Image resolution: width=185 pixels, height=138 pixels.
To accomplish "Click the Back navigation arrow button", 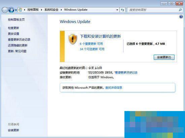I will click(5, 10).
